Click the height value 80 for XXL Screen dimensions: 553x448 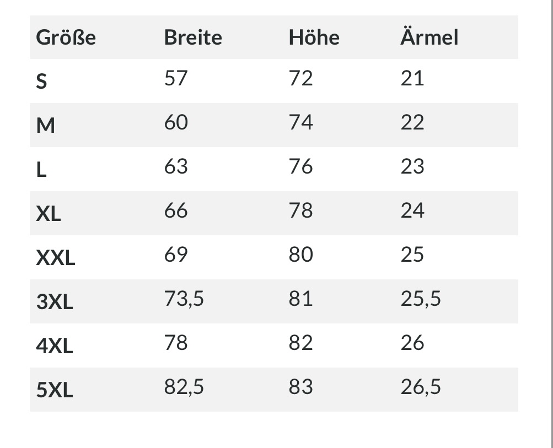[301, 255]
